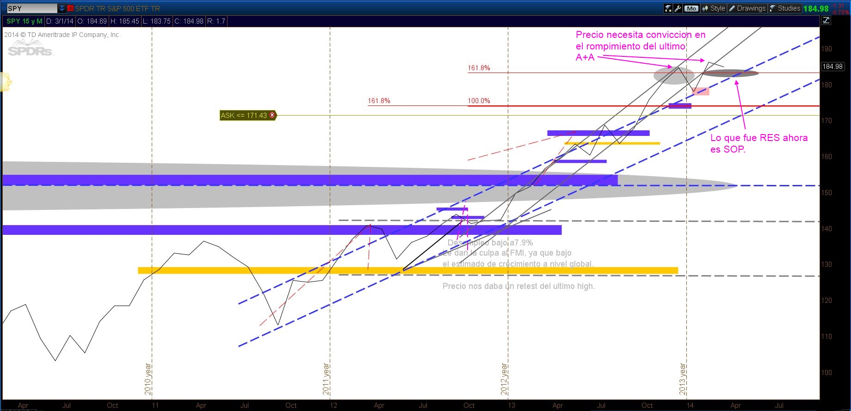The height and width of the screenshot is (411, 851).
Task: Open the quick study flask icon
Action: click(668, 8)
